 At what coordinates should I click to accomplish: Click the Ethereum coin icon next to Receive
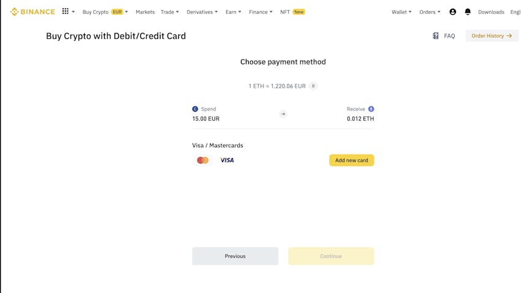(371, 109)
